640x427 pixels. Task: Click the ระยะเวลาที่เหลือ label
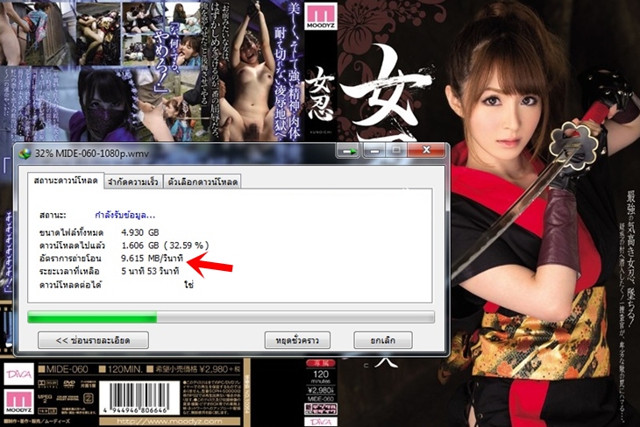69,272
